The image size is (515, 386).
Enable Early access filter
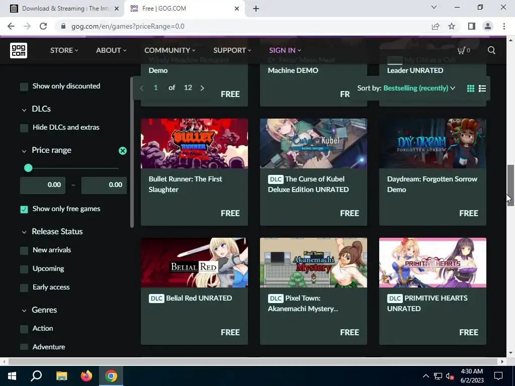(24, 287)
